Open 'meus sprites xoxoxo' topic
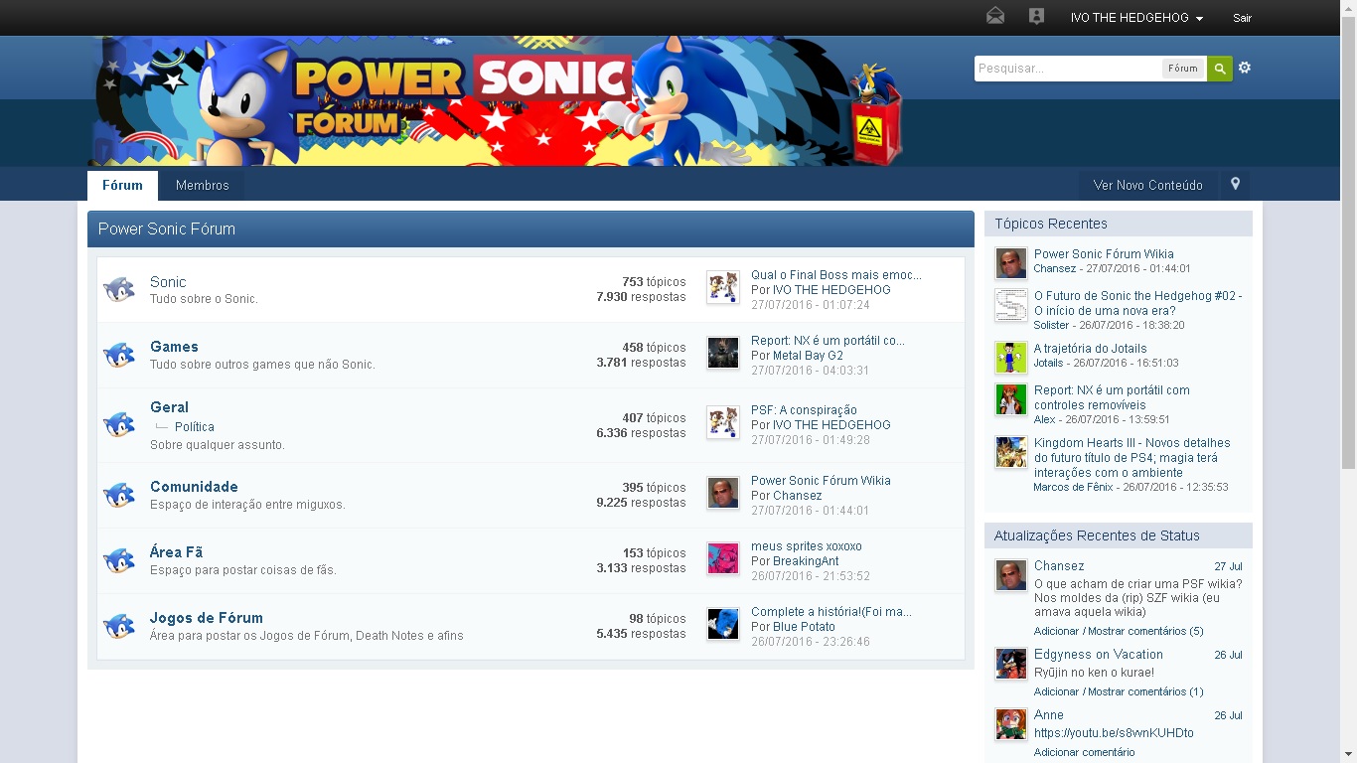 pos(807,546)
